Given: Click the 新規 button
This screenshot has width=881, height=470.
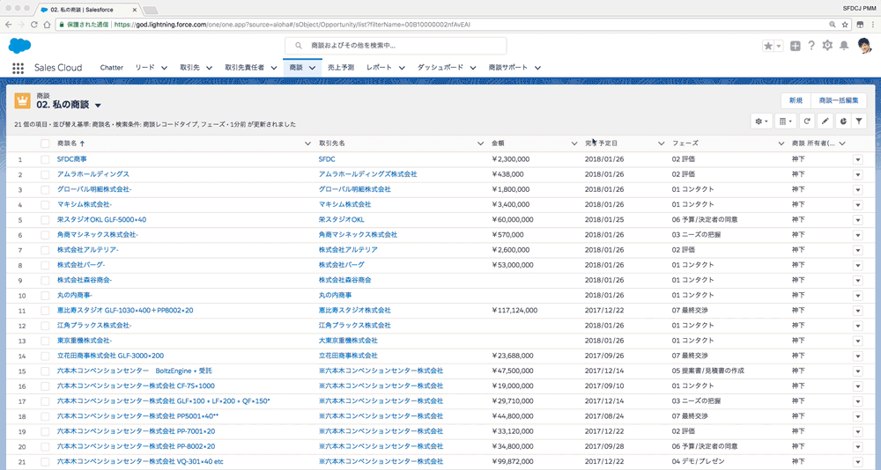Looking at the screenshot, I should click(x=796, y=100).
